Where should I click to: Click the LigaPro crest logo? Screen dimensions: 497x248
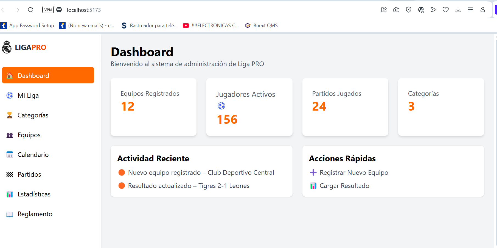[7, 47]
